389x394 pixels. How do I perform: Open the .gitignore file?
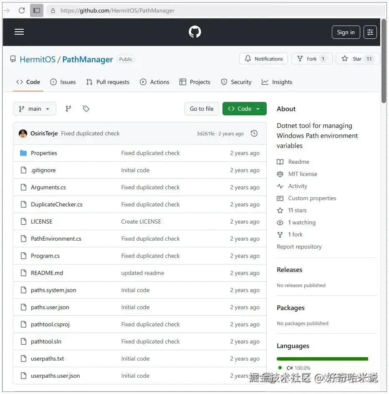click(x=43, y=170)
